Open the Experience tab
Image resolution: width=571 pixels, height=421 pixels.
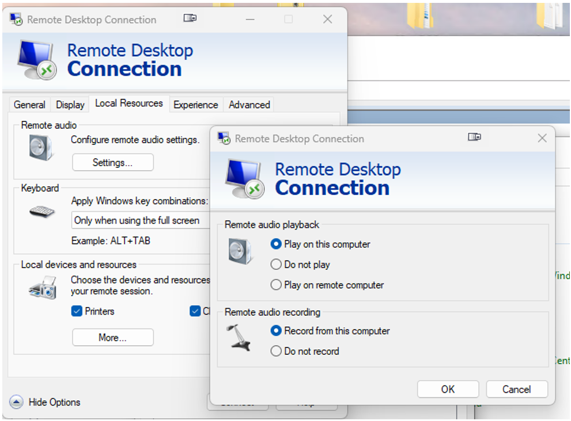pyautogui.click(x=195, y=105)
